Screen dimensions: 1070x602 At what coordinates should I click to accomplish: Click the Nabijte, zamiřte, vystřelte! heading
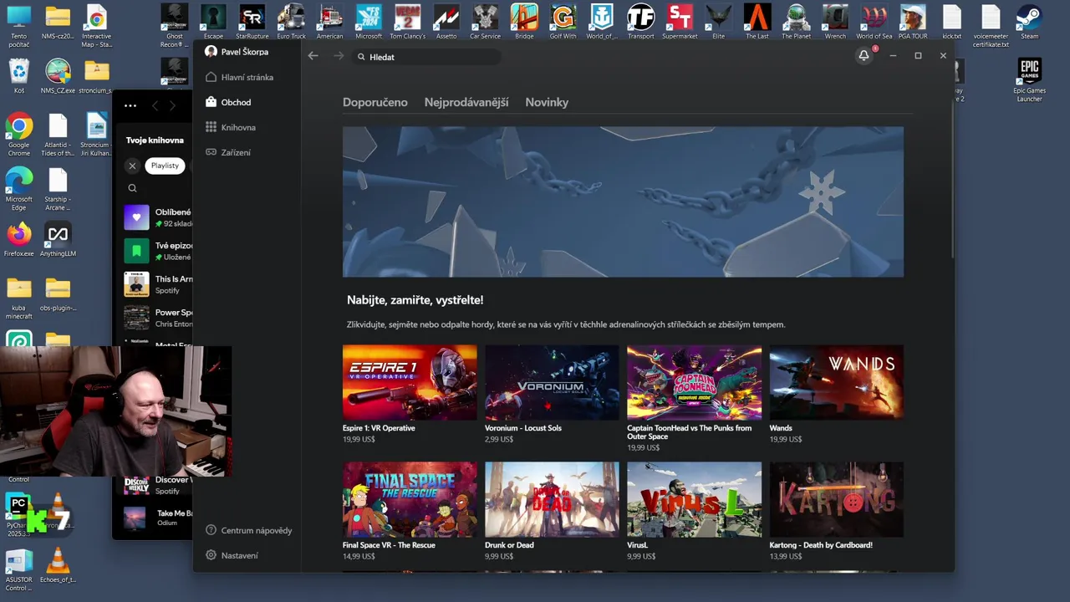click(x=415, y=300)
